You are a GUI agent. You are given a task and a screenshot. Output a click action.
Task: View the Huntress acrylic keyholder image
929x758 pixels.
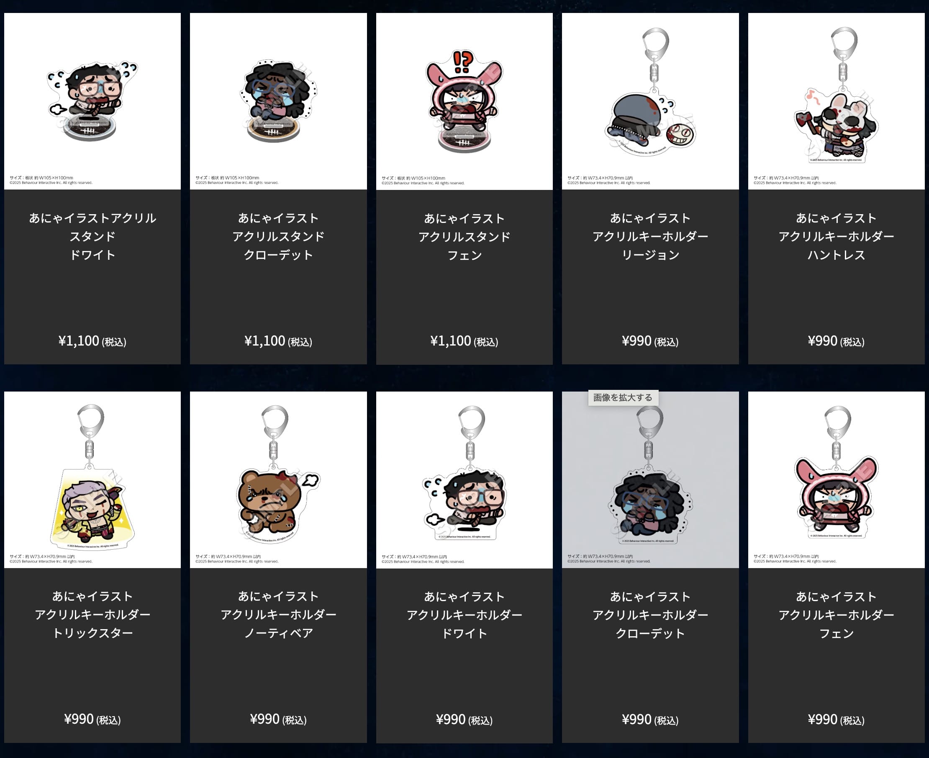837,101
